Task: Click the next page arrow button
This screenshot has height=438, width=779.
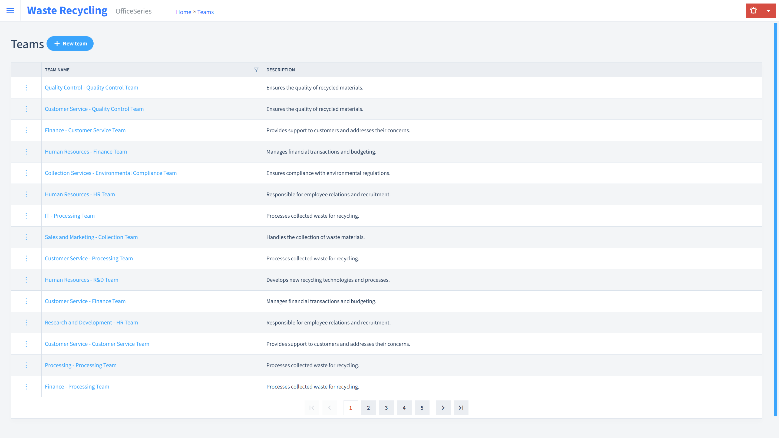Action: (x=443, y=407)
